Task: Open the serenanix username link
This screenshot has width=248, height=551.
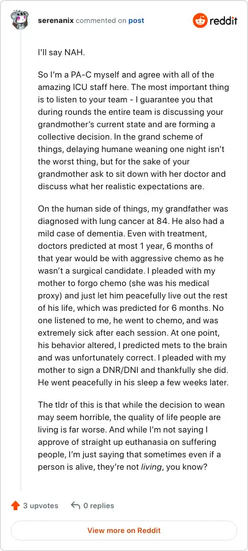Action: [56, 20]
